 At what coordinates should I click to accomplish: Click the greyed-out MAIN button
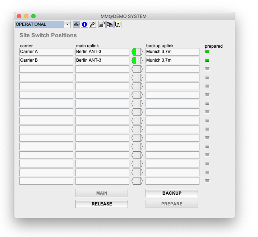(x=102, y=193)
